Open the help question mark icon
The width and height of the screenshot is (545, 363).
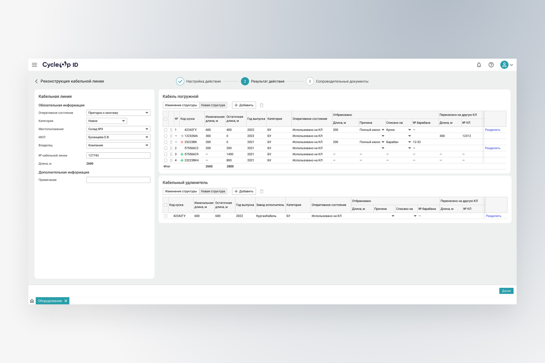pyautogui.click(x=491, y=65)
